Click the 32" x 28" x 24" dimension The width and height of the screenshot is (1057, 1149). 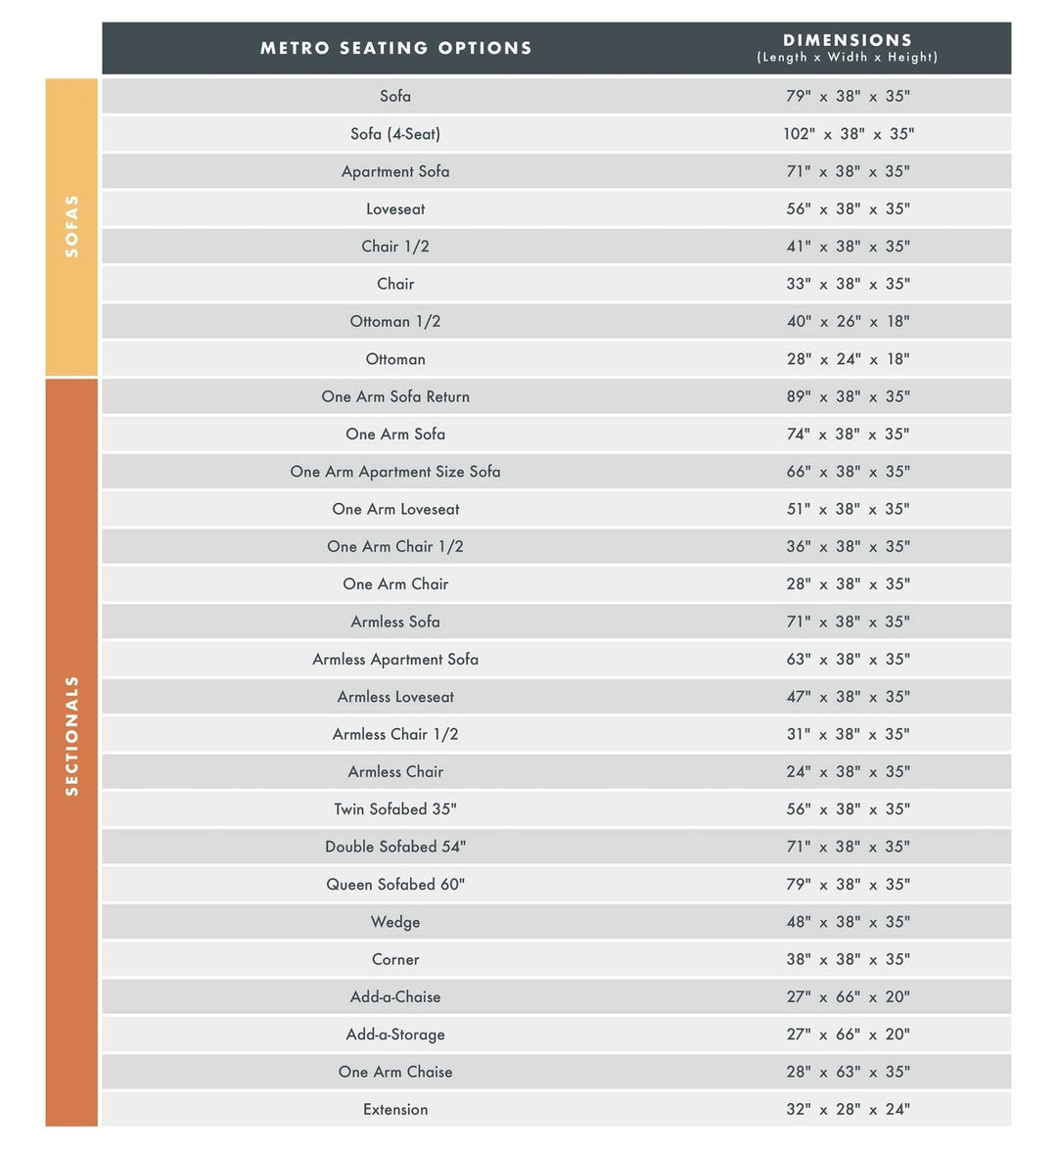point(848,1110)
